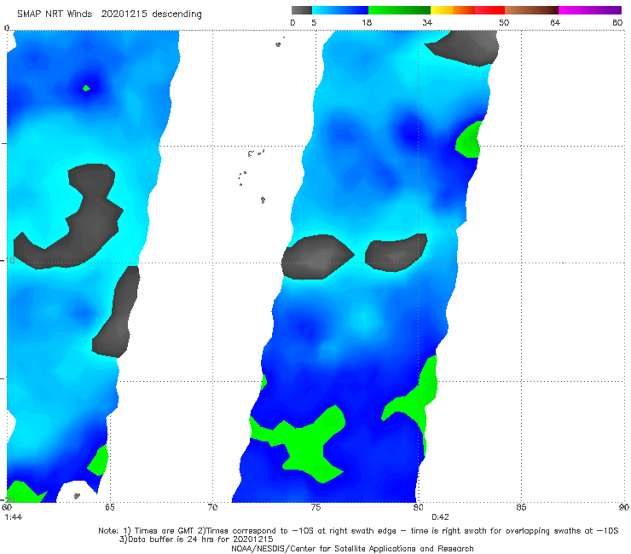Click the swath time "0:42"

pyautogui.click(x=440, y=517)
